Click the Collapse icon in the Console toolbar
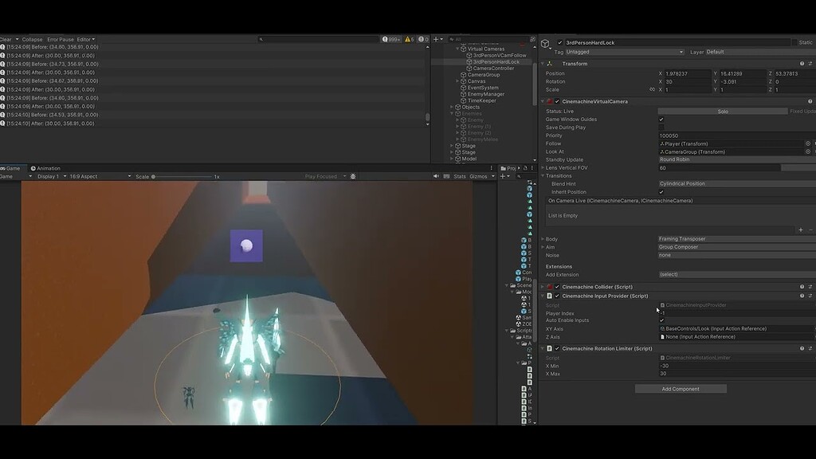Viewport: 816px width, 459px height. click(30, 37)
